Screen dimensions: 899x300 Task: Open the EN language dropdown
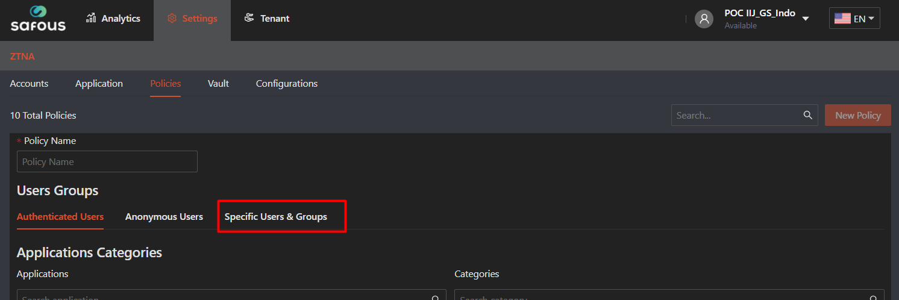pos(854,19)
